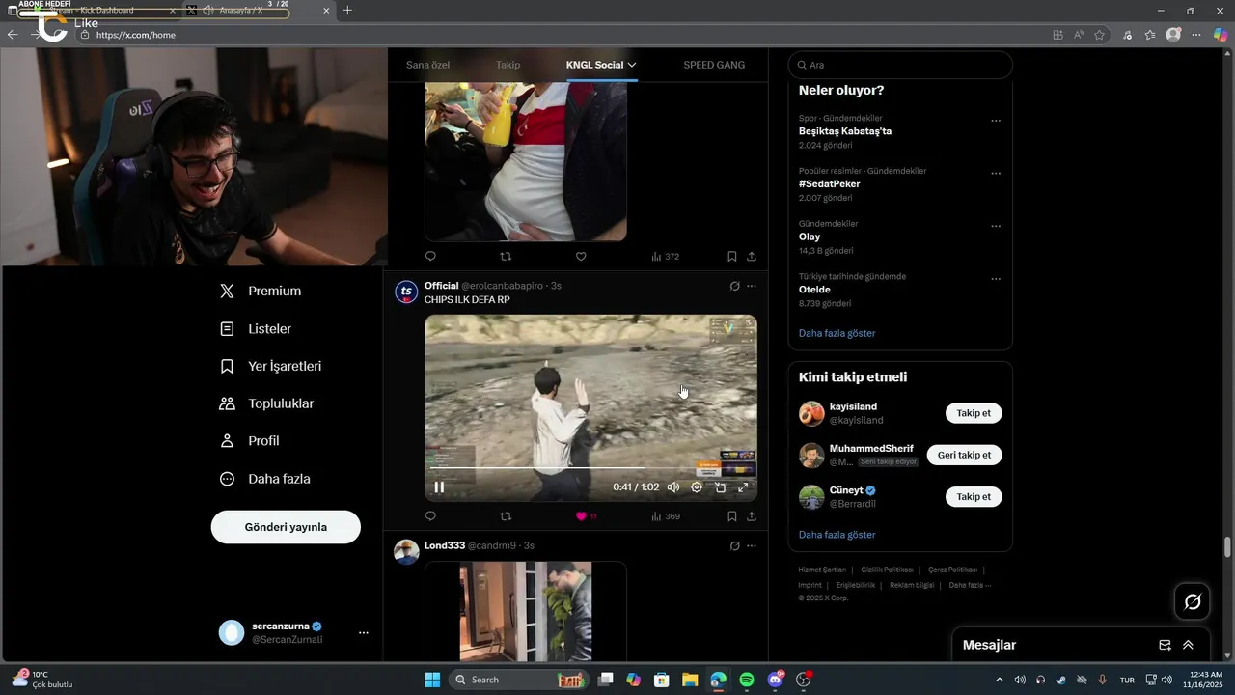Screen dimensions: 1235x695
Task: Share the Official erolcanbabapiro post
Action: tap(752, 516)
